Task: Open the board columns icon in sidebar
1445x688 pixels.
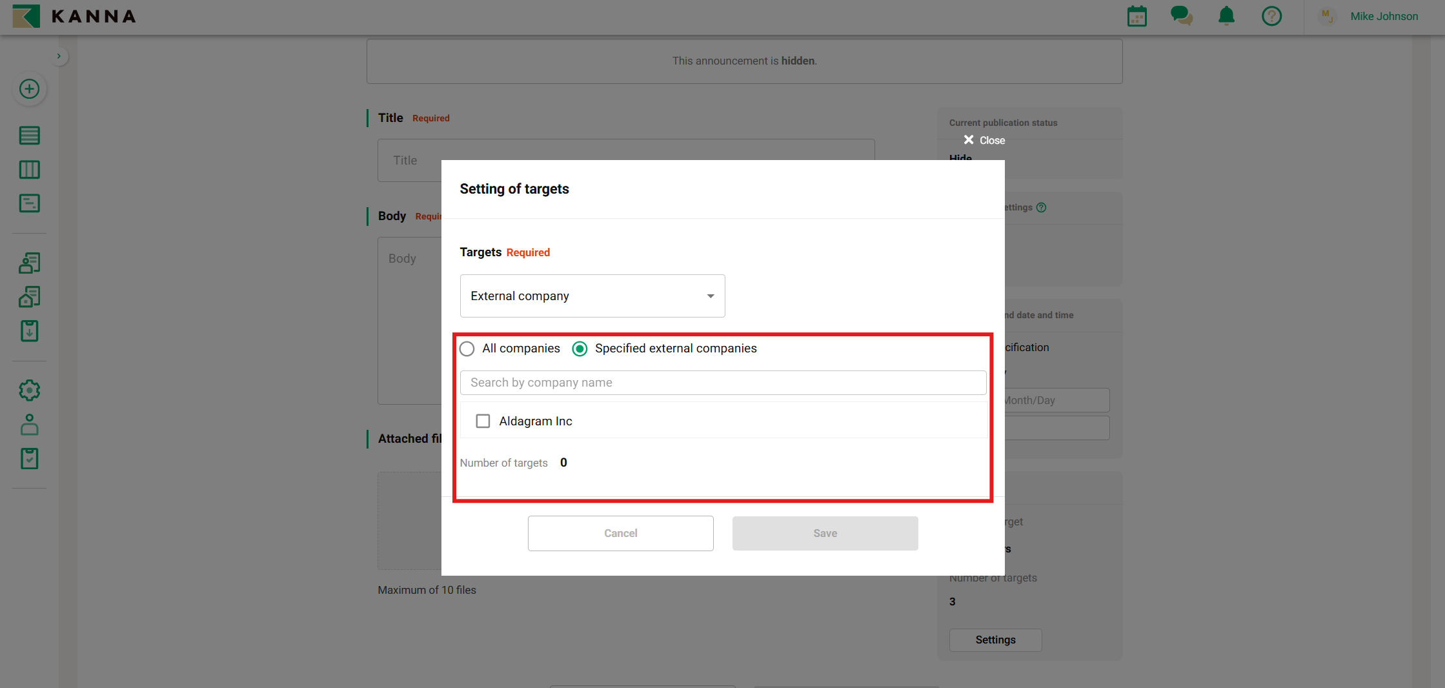Action: pos(29,170)
